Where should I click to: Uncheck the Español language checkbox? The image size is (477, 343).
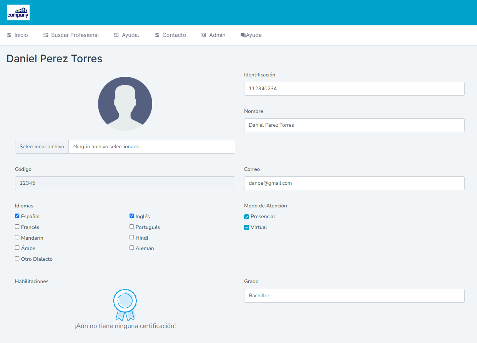[x=17, y=216]
